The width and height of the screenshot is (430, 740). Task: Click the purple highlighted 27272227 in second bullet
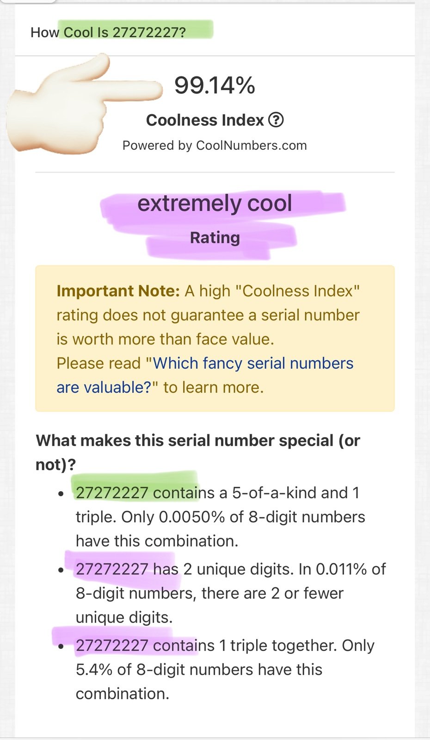tap(112, 569)
